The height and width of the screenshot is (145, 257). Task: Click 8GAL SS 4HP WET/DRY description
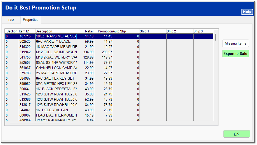56,62
